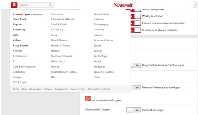The height and width of the screenshot is (115, 198).
Task: Open Film, Music & Books category
Action: [x=63, y=19]
